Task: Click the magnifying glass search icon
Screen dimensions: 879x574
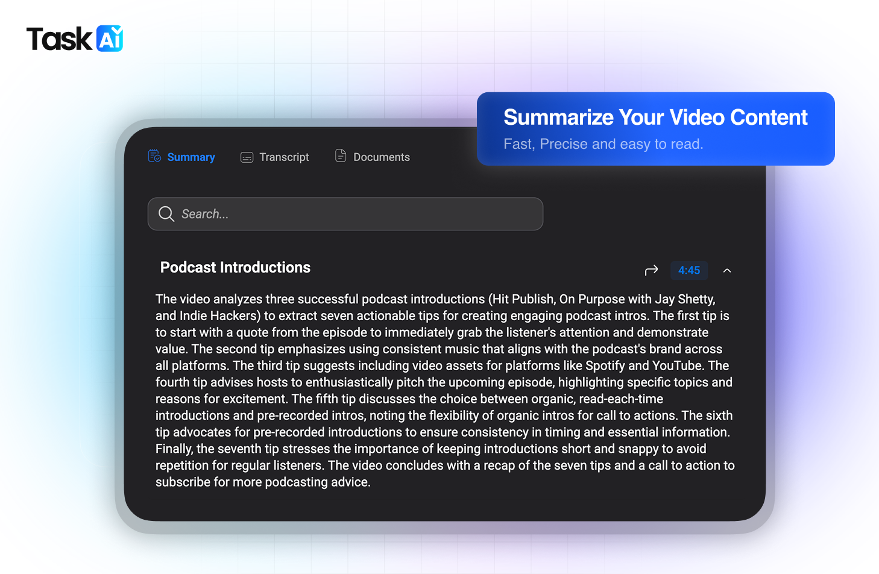Action: coord(166,214)
